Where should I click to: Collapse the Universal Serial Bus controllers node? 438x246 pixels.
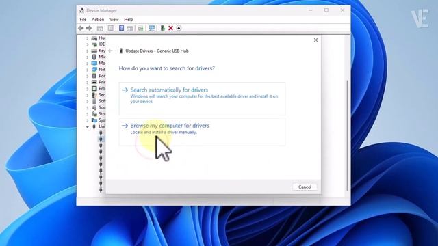coord(87,126)
